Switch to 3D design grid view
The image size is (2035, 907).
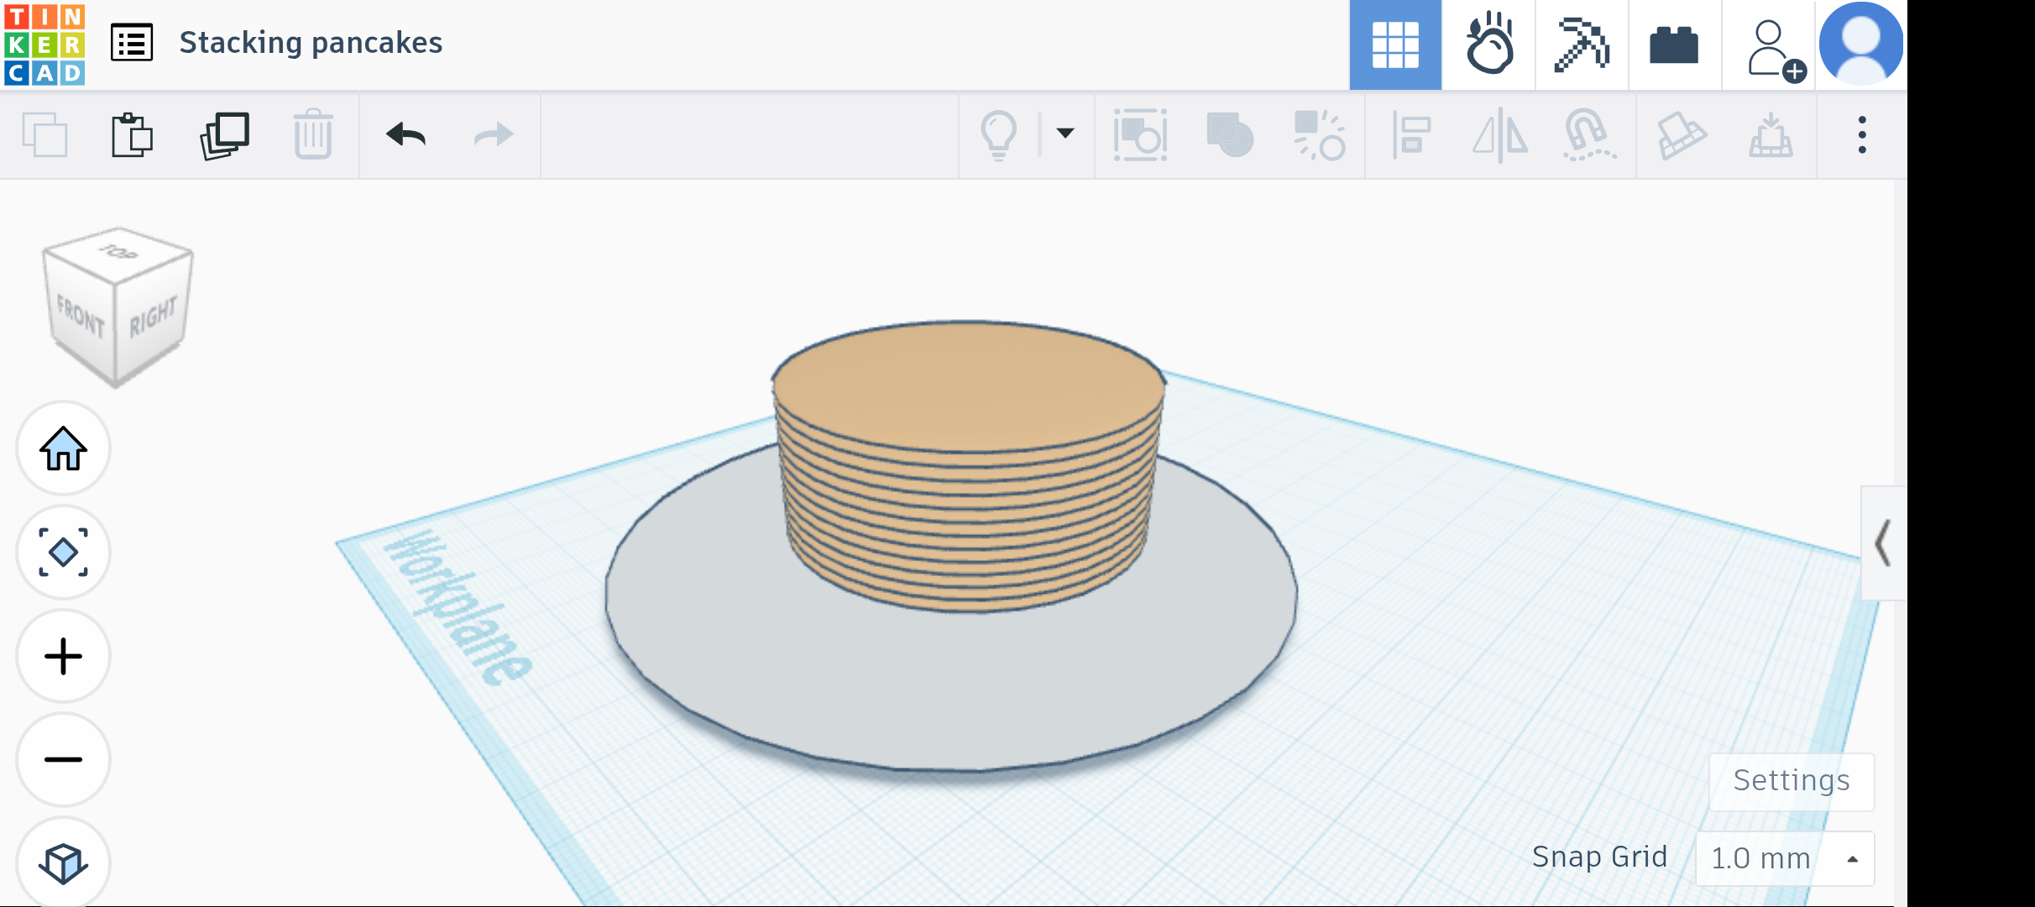[x=1395, y=45]
